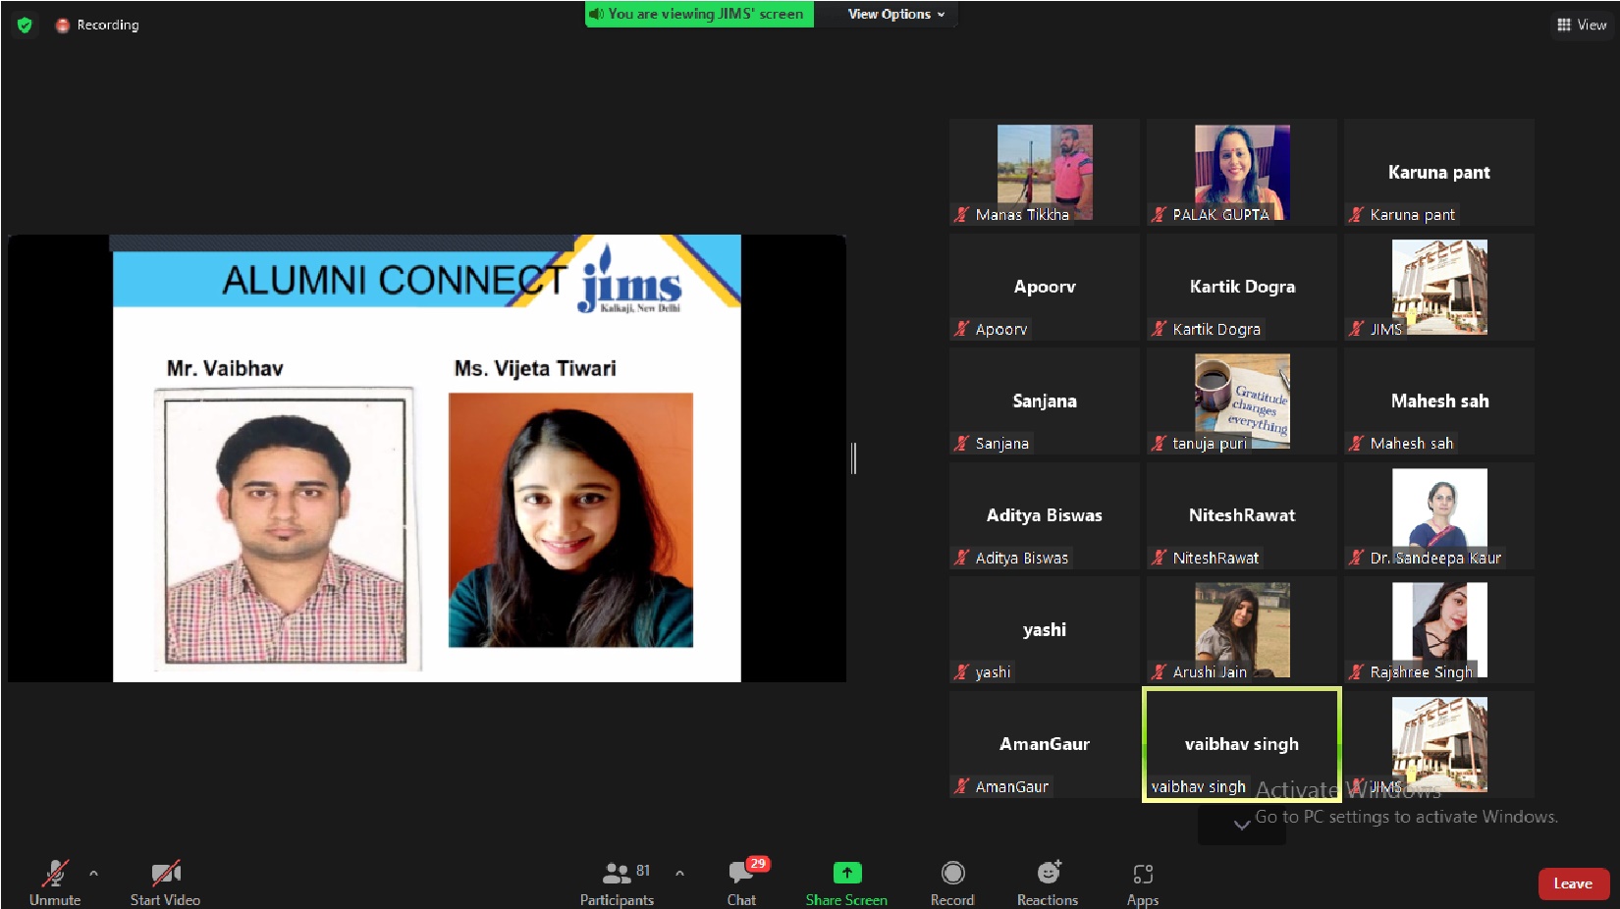The width and height of the screenshot is (1620, 909).
Task: Click the Share Screen icon
Action: point(846,873)
